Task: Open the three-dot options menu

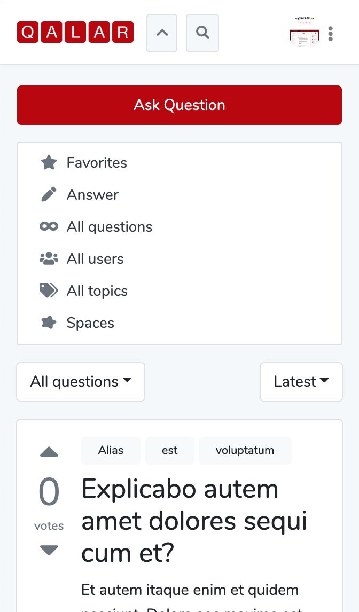Action: coord(331,34)
